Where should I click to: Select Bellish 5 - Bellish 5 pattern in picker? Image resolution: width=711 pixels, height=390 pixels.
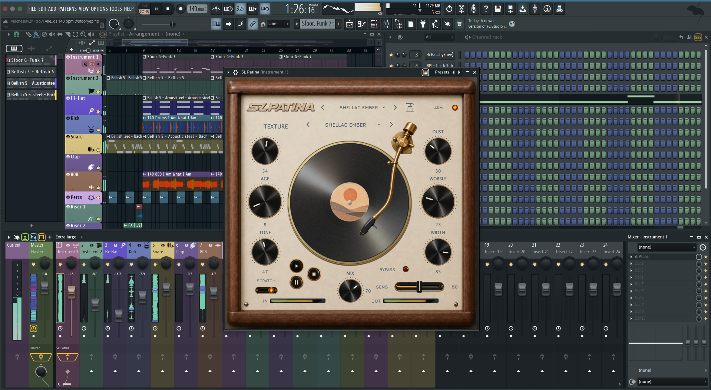(x=32, y=72)
